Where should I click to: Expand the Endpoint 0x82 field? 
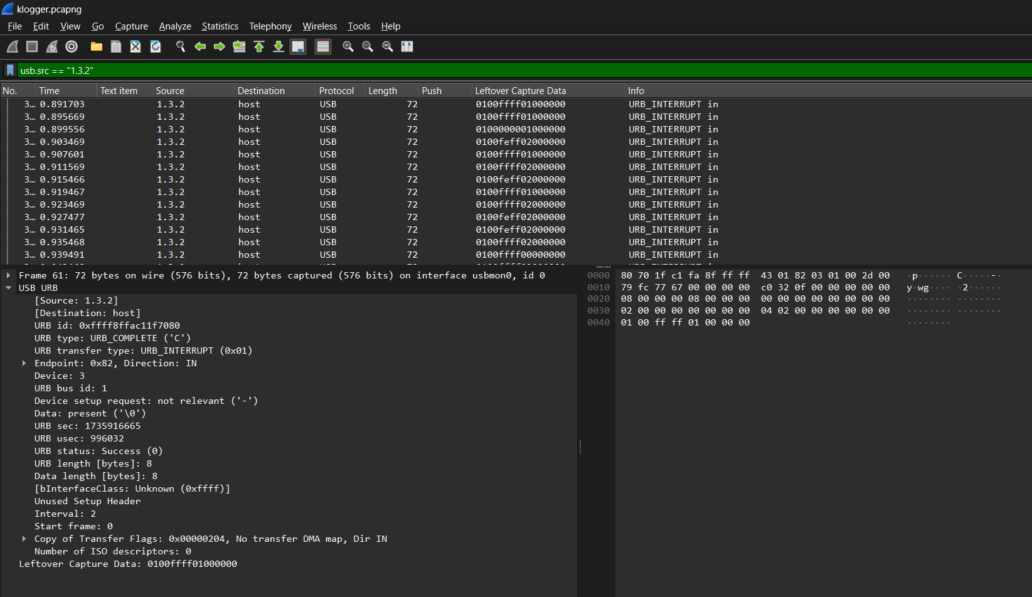[x=24, y=363]
